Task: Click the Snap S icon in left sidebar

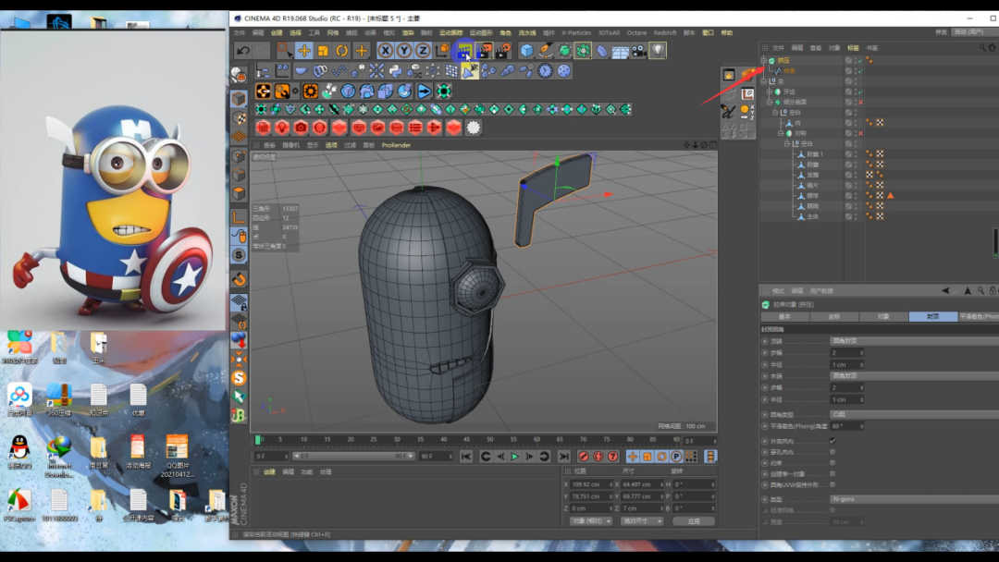Action: pos(239,255)
